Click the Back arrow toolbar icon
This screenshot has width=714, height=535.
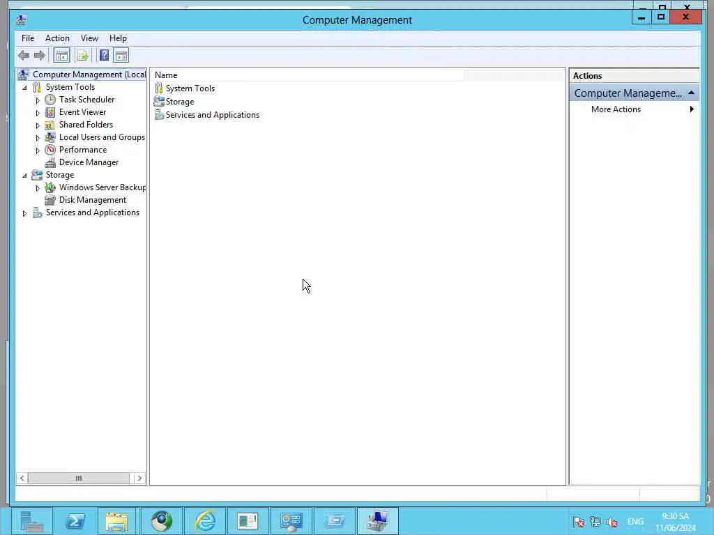pyautogui.click(x=24, y=56)
